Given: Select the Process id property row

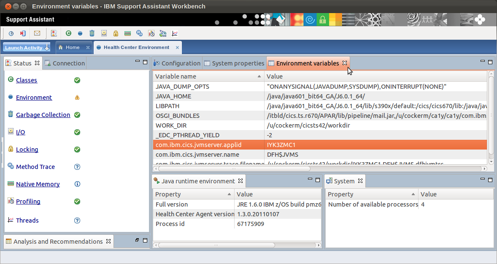Looking at the screenshot, I should click(237, 224).
